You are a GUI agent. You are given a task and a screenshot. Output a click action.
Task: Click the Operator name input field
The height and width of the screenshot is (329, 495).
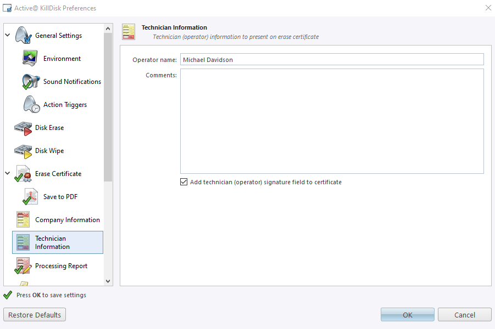(x=331, y=59)
